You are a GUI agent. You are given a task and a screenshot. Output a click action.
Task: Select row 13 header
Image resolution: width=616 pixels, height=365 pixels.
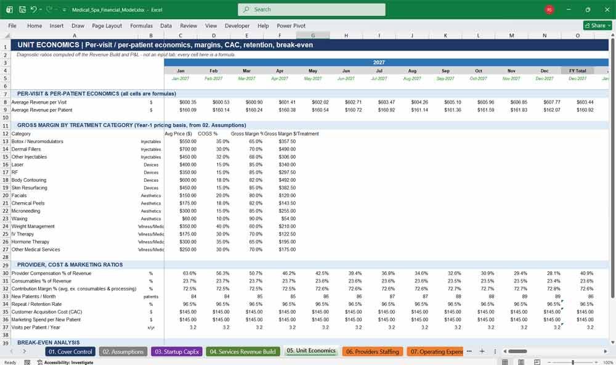pos(6,142)
